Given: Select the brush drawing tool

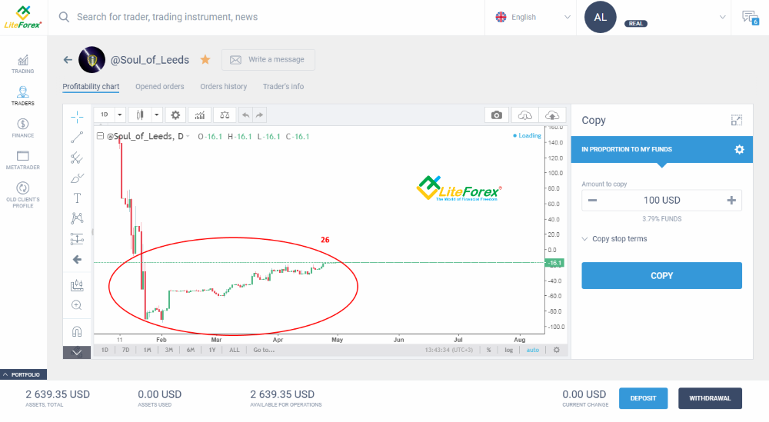Looking at the screenshot, I should pos(77,178).
